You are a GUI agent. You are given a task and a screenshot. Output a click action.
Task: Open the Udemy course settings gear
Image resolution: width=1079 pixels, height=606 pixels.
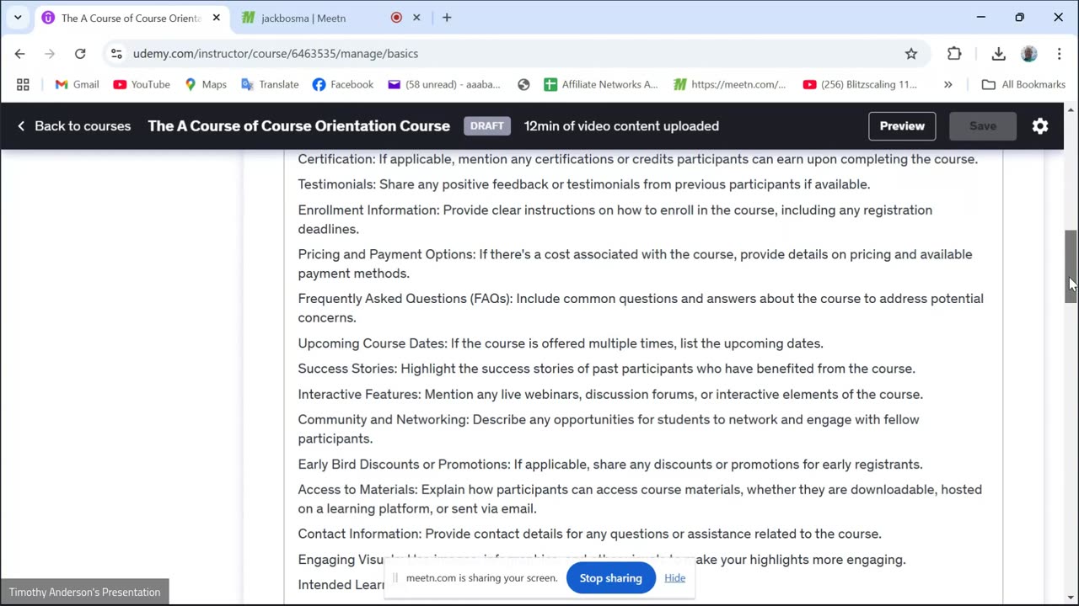1040,126
